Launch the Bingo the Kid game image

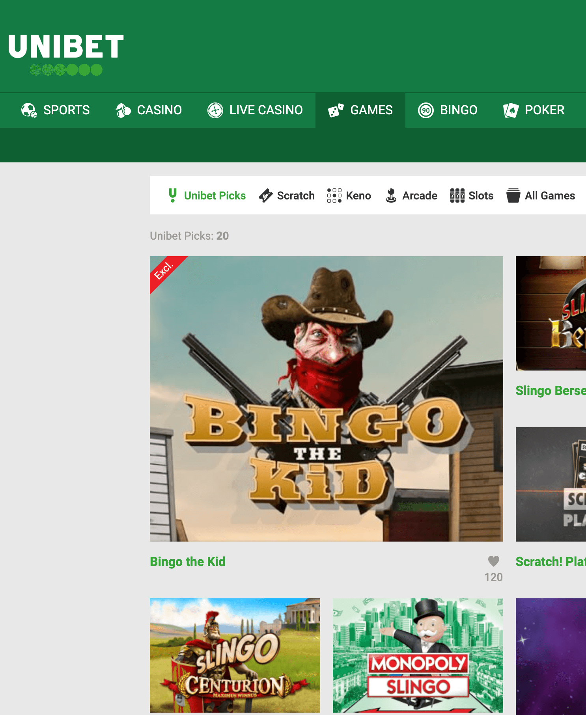click(326, 398)
